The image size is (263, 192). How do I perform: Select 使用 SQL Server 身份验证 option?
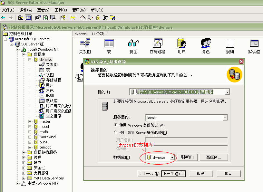pos(115,132)
